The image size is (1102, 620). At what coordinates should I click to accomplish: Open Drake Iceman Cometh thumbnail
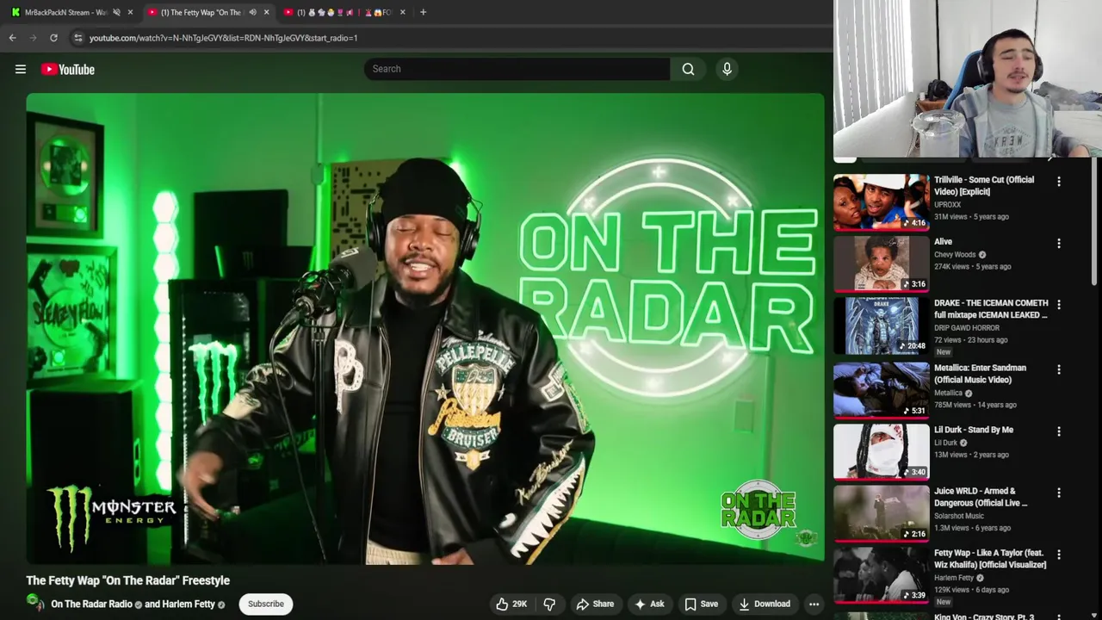tap(882, 325)
